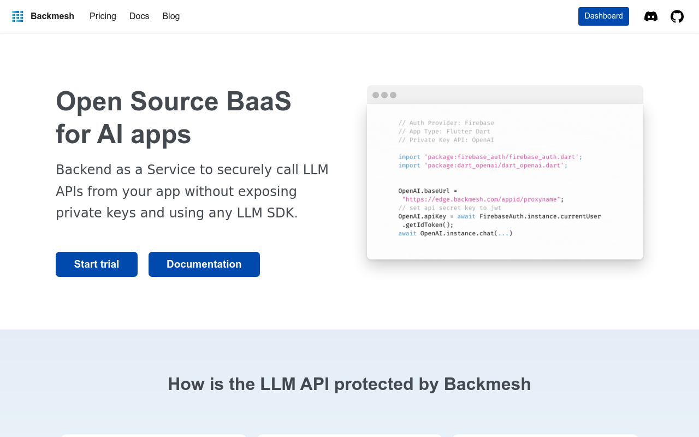Click the '// Auth Provider: Firebase' comment

[446, 123]
